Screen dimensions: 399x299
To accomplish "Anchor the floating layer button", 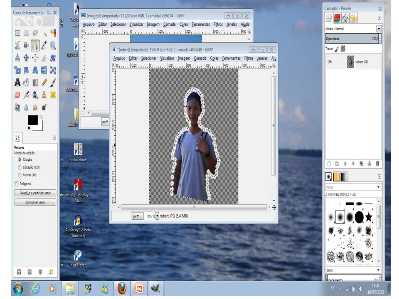I will tap(369, 164).
